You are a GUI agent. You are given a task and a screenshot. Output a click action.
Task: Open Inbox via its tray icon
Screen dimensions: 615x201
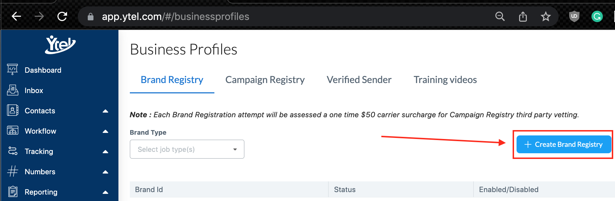pyautogui.click(x=12, y=90)
